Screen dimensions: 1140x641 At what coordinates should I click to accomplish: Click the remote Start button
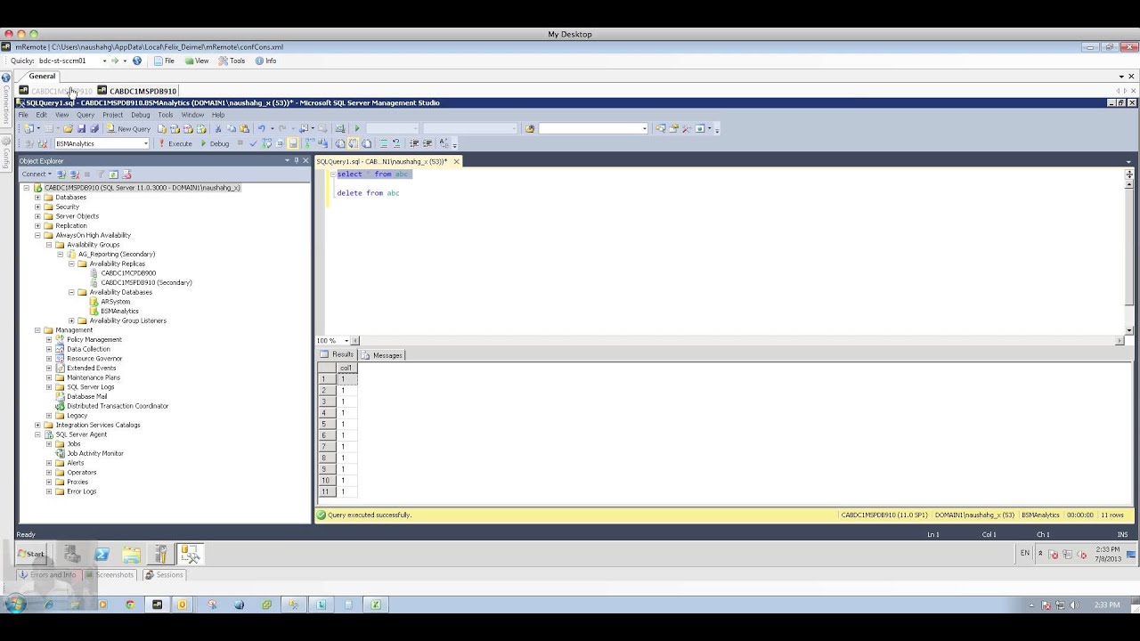(31, 554)
